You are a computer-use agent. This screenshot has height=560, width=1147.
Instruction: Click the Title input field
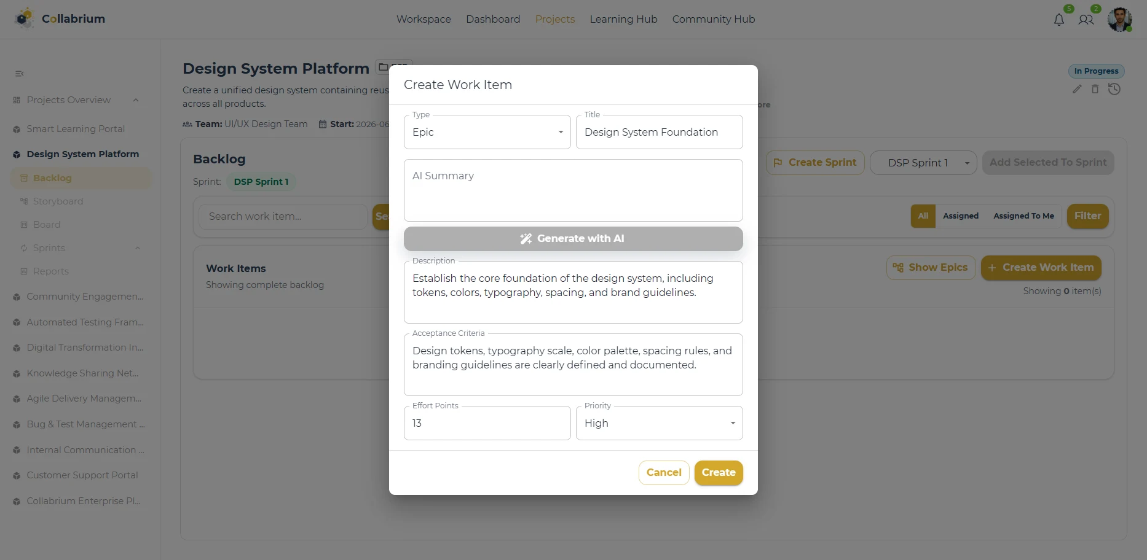coord(659,132)
